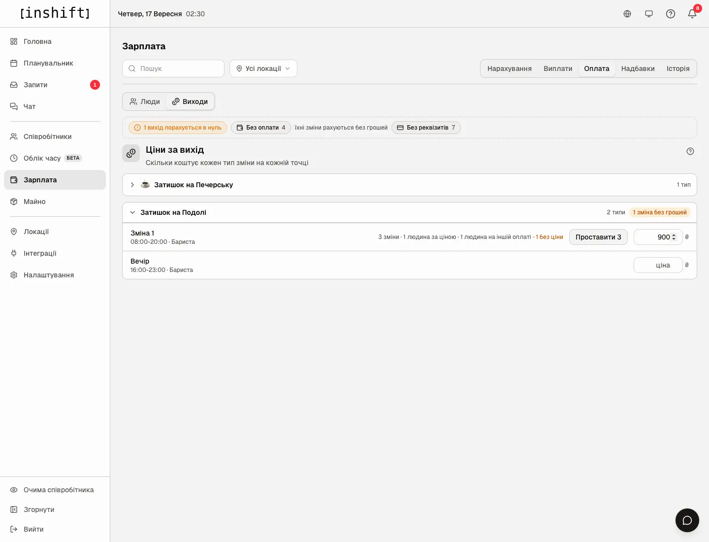
Task: Click the Без оплати 4 chip
Action: coord(261,128)
